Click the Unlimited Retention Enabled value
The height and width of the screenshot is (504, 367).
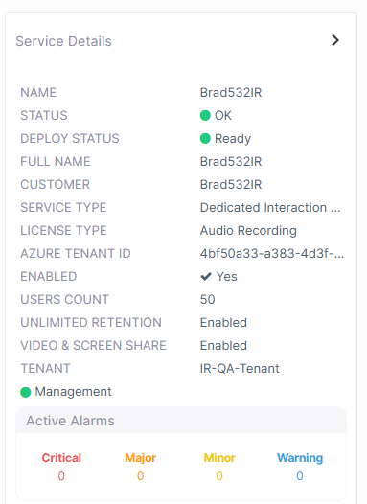point(223,322)
